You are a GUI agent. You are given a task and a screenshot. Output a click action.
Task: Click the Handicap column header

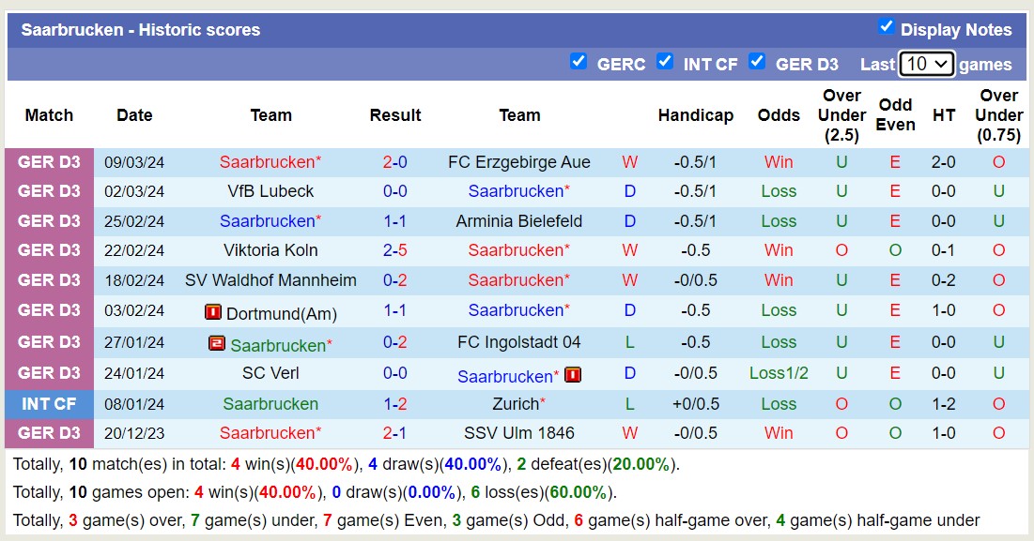(696, 115)
